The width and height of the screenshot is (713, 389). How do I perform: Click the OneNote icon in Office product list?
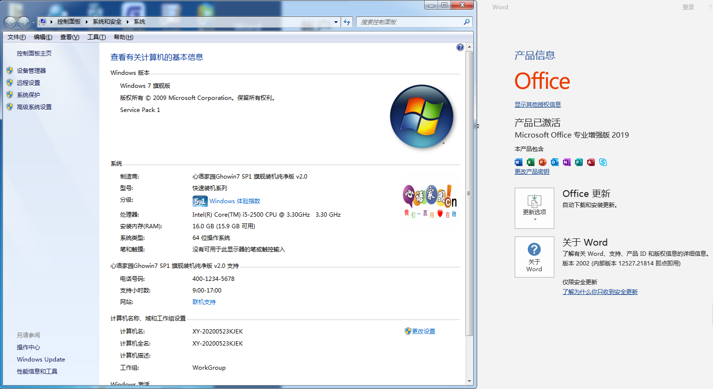pos(567,162)
